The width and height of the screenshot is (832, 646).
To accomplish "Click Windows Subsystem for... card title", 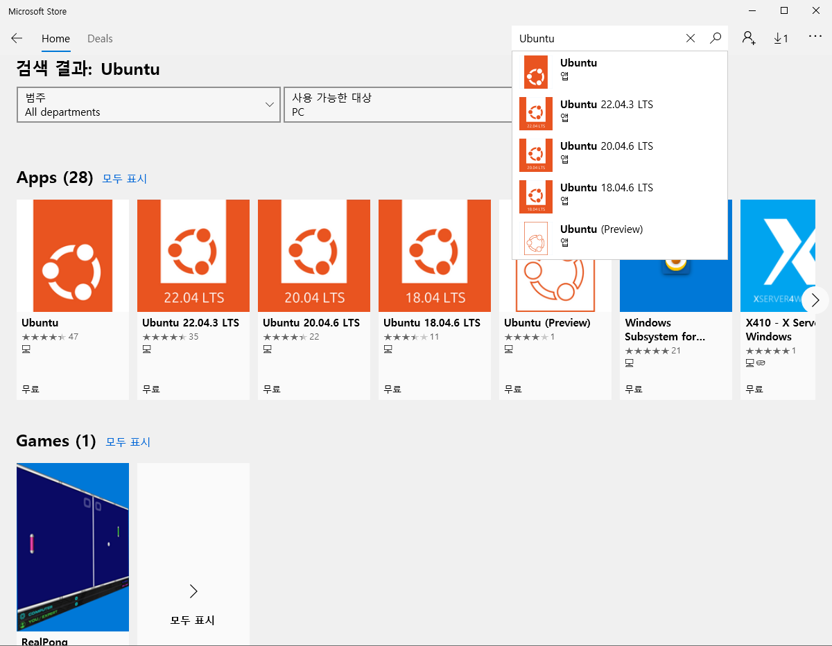I will tap(665, 330).
